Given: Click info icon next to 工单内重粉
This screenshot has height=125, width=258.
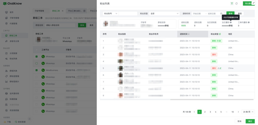Looking at the screenshot, I should (249, 22).
